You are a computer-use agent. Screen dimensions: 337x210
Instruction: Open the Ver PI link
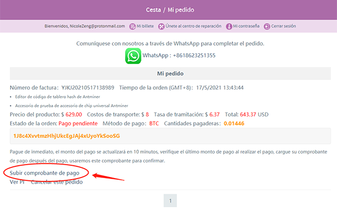coord(17,182)
